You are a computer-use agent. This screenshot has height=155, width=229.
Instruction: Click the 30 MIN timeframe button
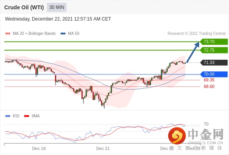coord(57,7)
